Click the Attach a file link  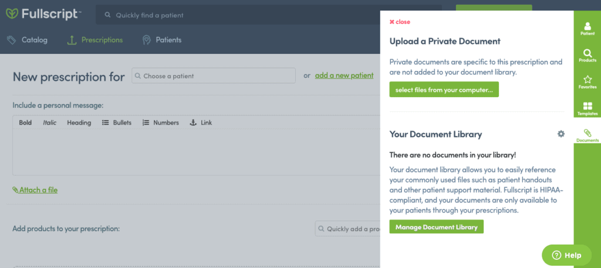pos(35,190)
